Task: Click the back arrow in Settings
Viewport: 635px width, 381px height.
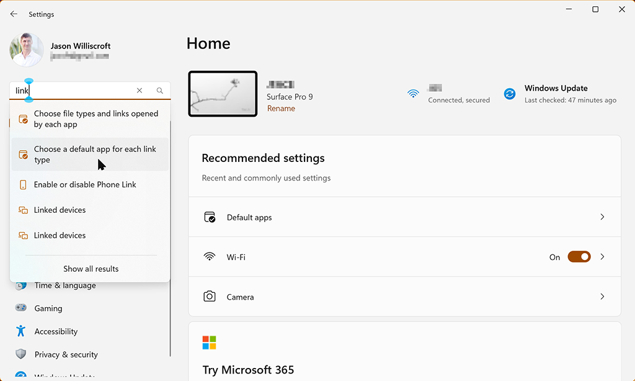Action: [14, 14]
